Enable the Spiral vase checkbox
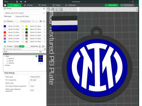This screenshot has height=106, width=142. pos(29,83)
